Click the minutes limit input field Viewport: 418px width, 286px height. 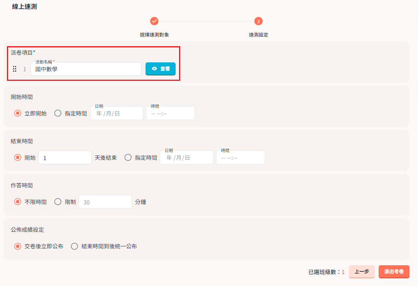(x=105, y=202)
